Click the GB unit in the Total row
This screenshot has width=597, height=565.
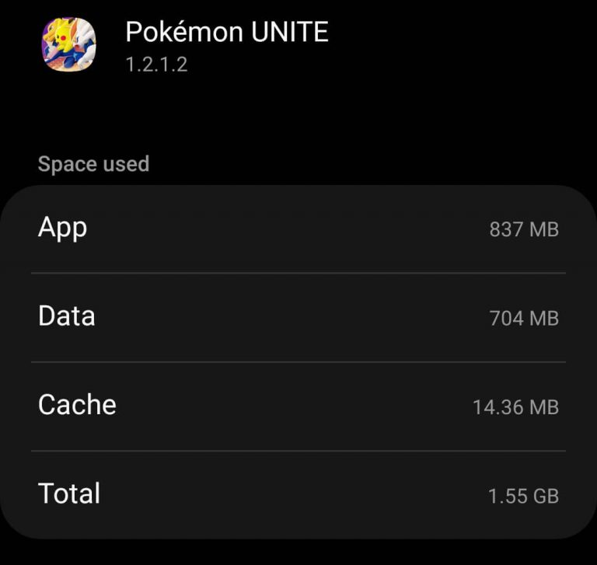coord(544,496)
